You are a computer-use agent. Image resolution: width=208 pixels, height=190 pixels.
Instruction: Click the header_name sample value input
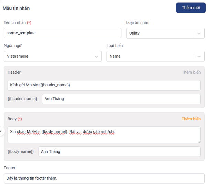121,99
